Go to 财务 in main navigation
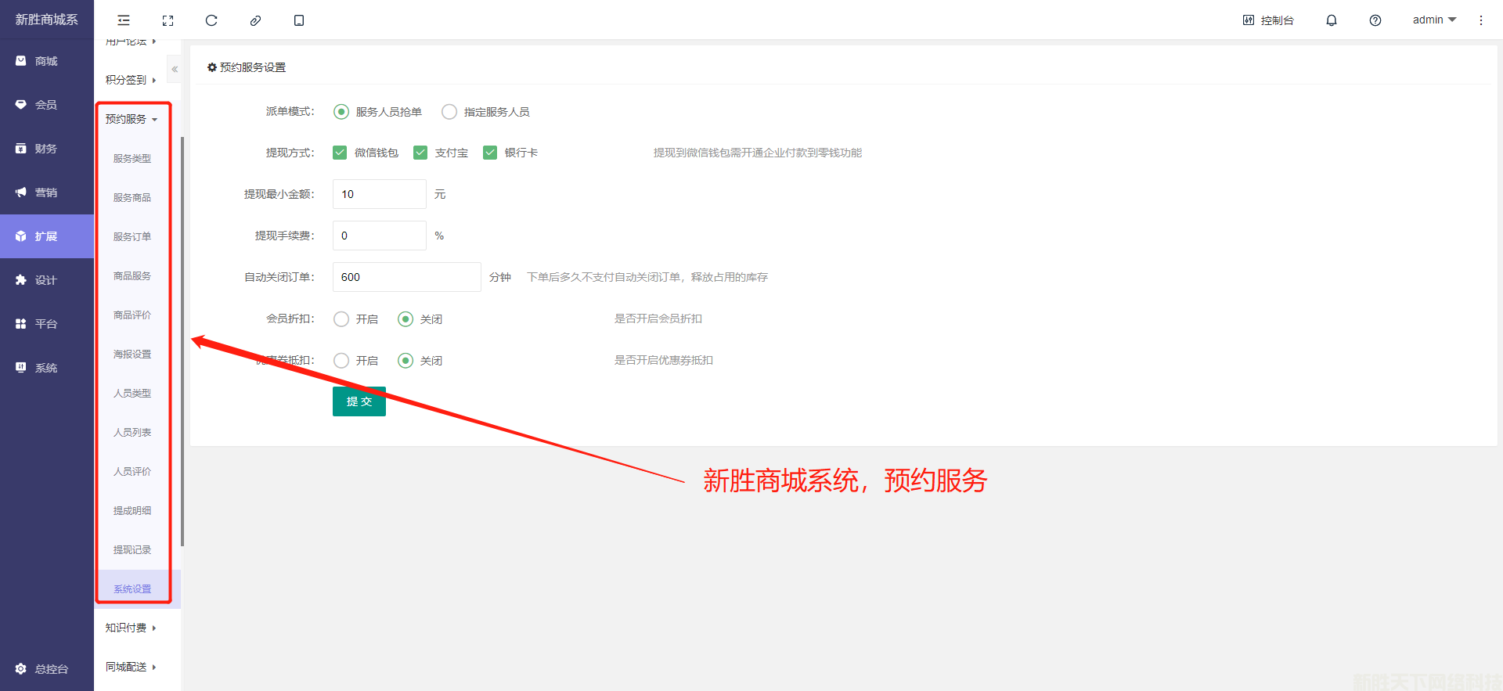The height and width of the screenshot is (691, 1503). click(46, 149)
